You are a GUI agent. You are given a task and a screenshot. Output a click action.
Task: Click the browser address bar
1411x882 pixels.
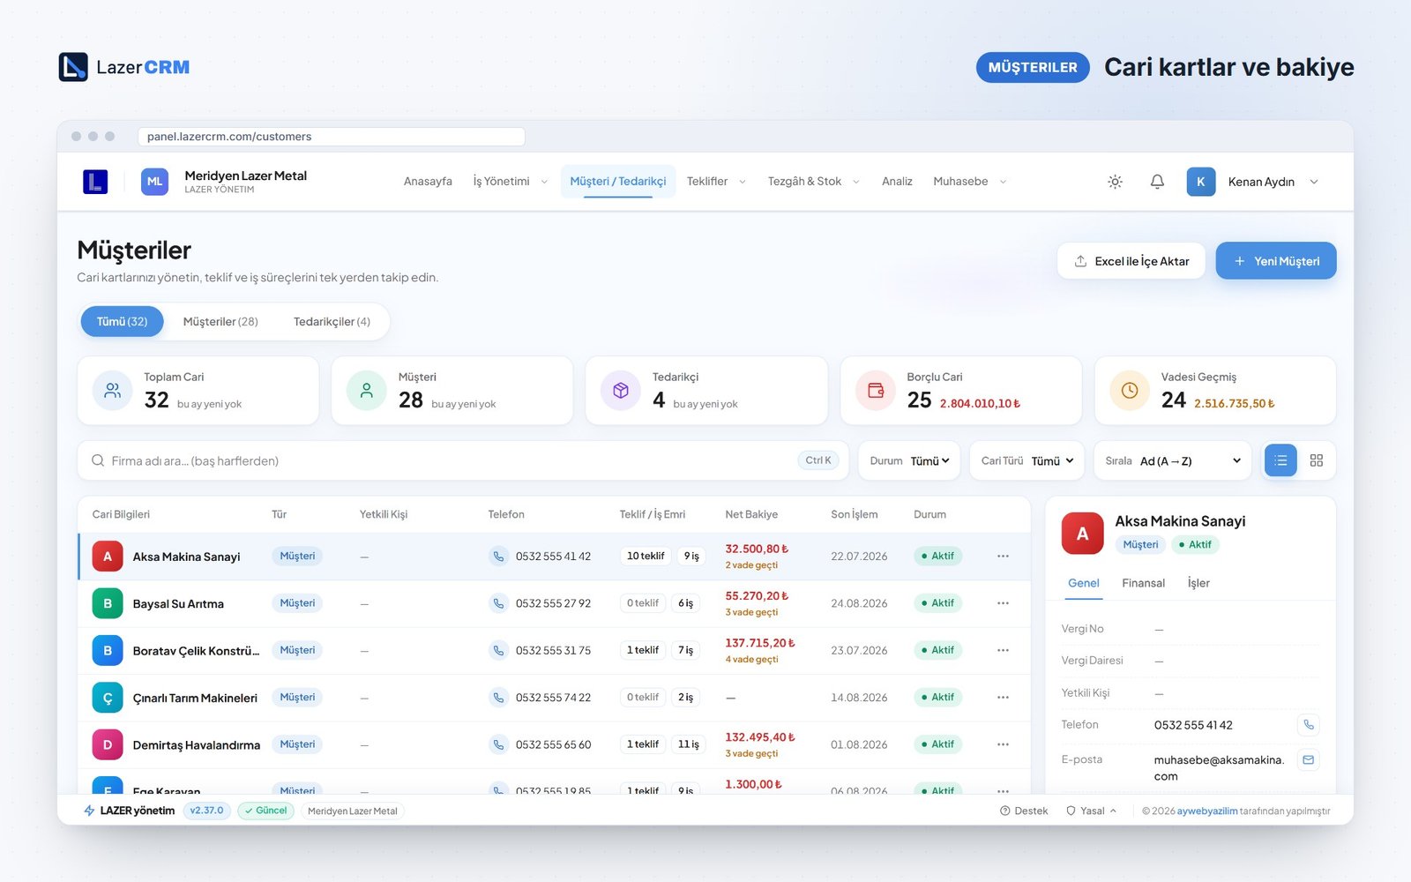point(332,137)
